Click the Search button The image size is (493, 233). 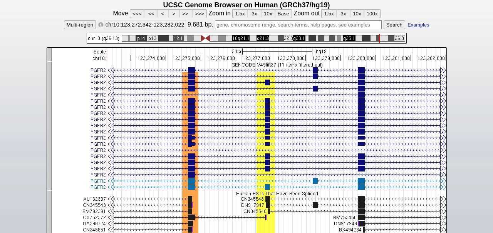(x=394, y=25)
